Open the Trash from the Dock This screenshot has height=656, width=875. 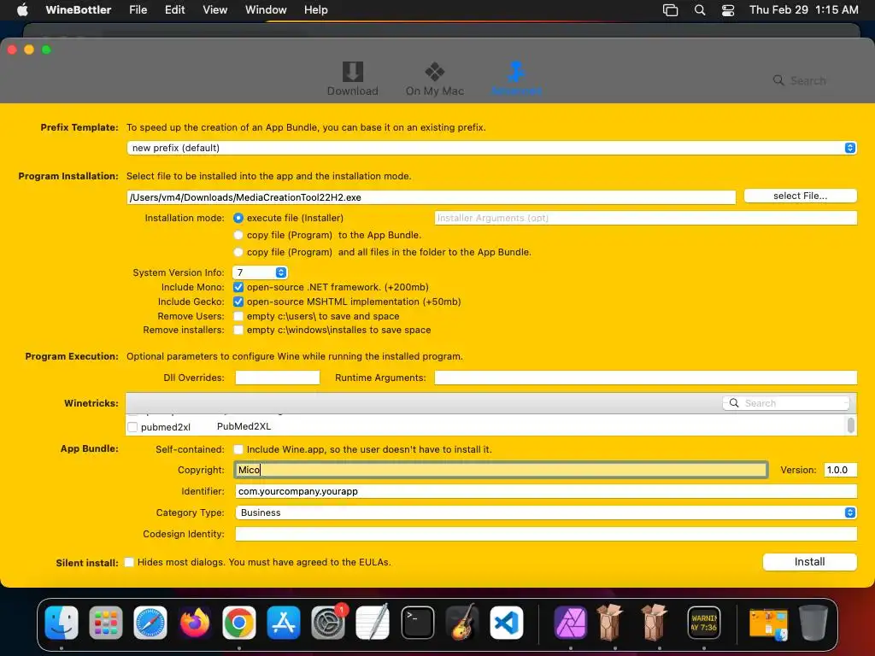[x=813, y=623]
